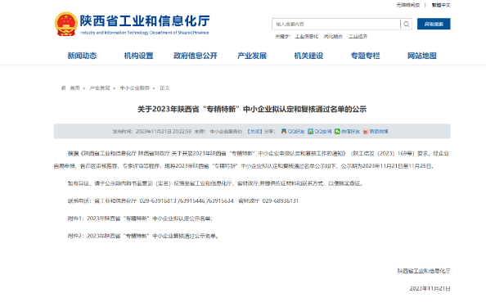Focus the search input field
486x302 pixels.
tap(336, 24)
